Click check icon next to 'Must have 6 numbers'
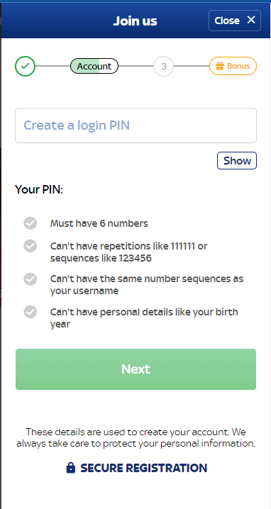271x509 pixels. coord(31,223)
